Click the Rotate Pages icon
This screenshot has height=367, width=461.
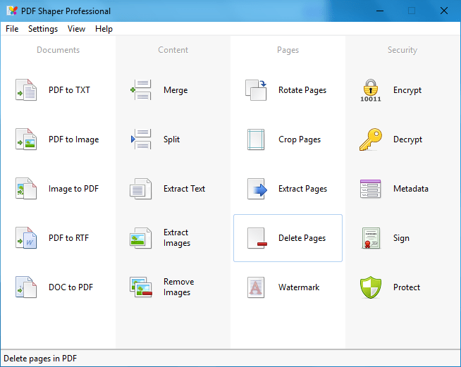[x=256, y=90]
